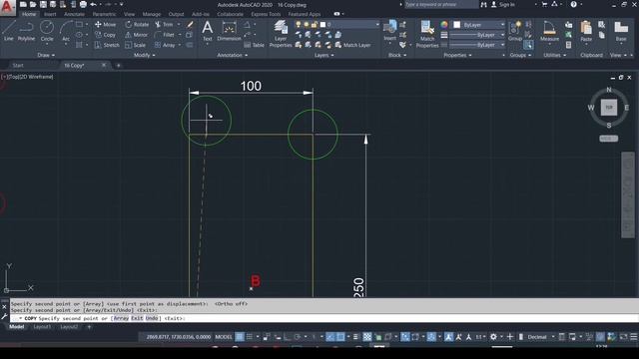
Task: Click the Base view icon
Action: (621, 31)
